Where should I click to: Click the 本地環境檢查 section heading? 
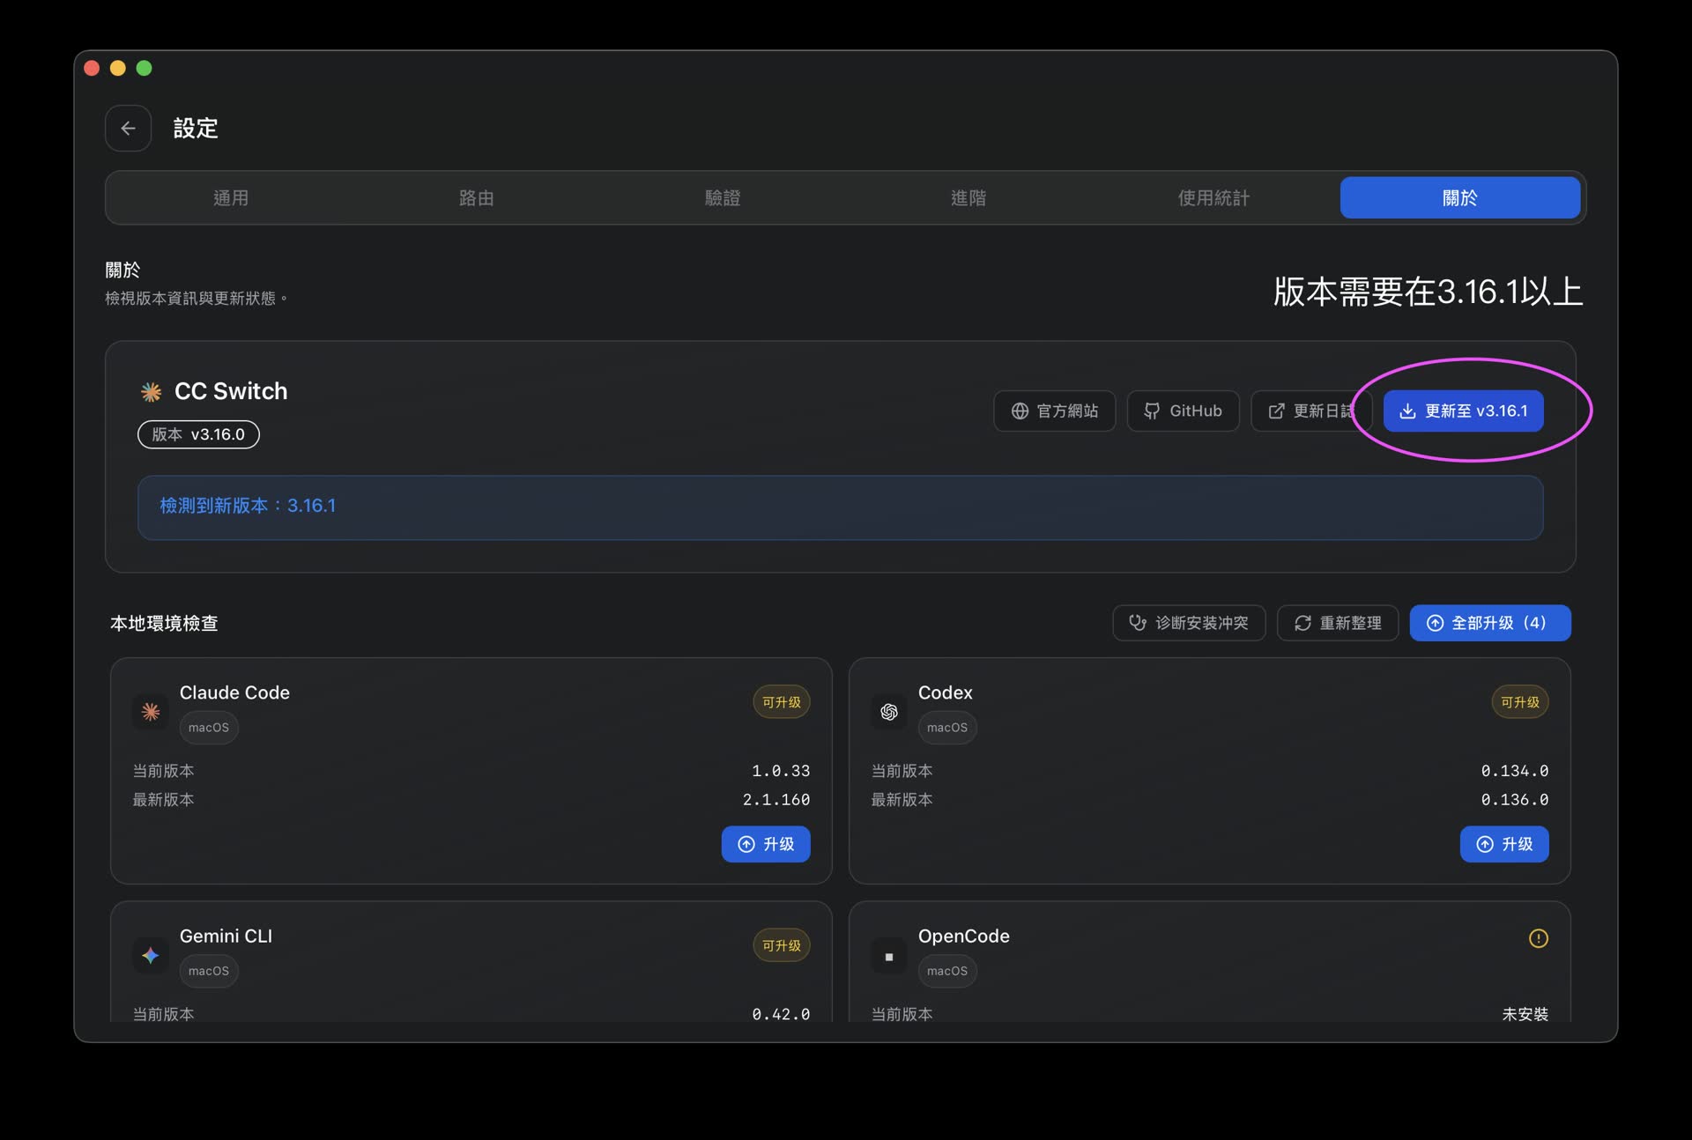[x=164, y=624]
